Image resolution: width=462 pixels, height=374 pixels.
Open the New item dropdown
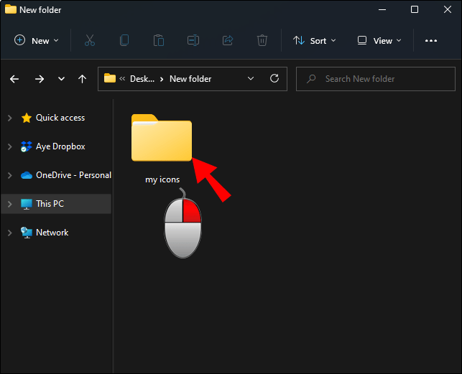click(37, 41)
